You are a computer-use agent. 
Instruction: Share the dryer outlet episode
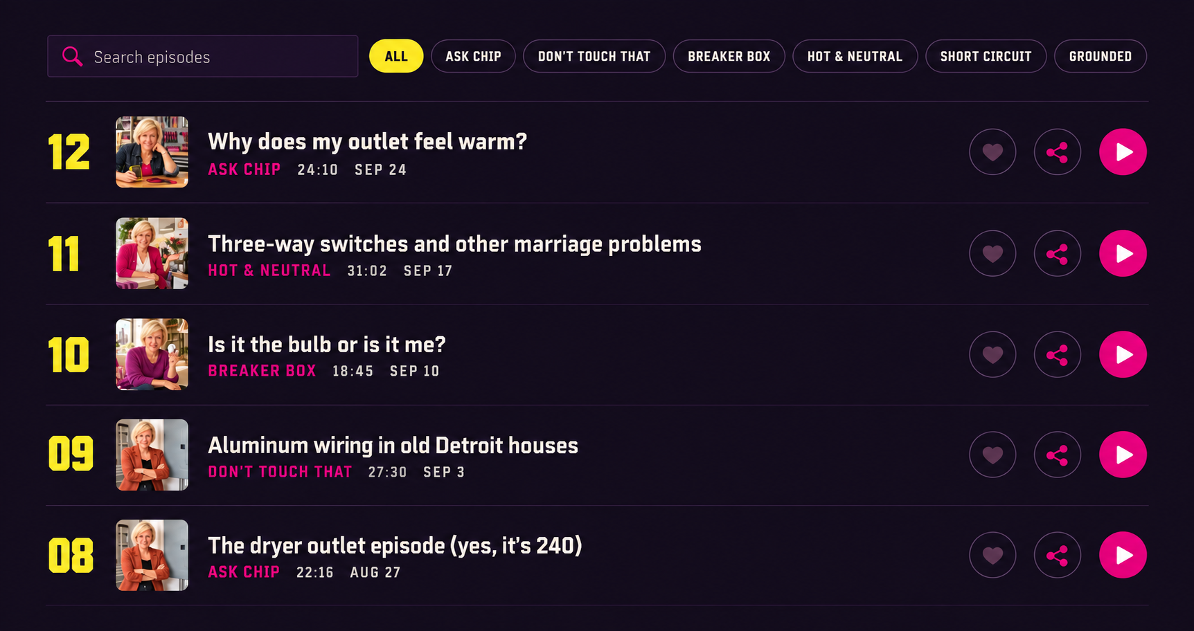pyautogui.click(x=1058, y=555)
